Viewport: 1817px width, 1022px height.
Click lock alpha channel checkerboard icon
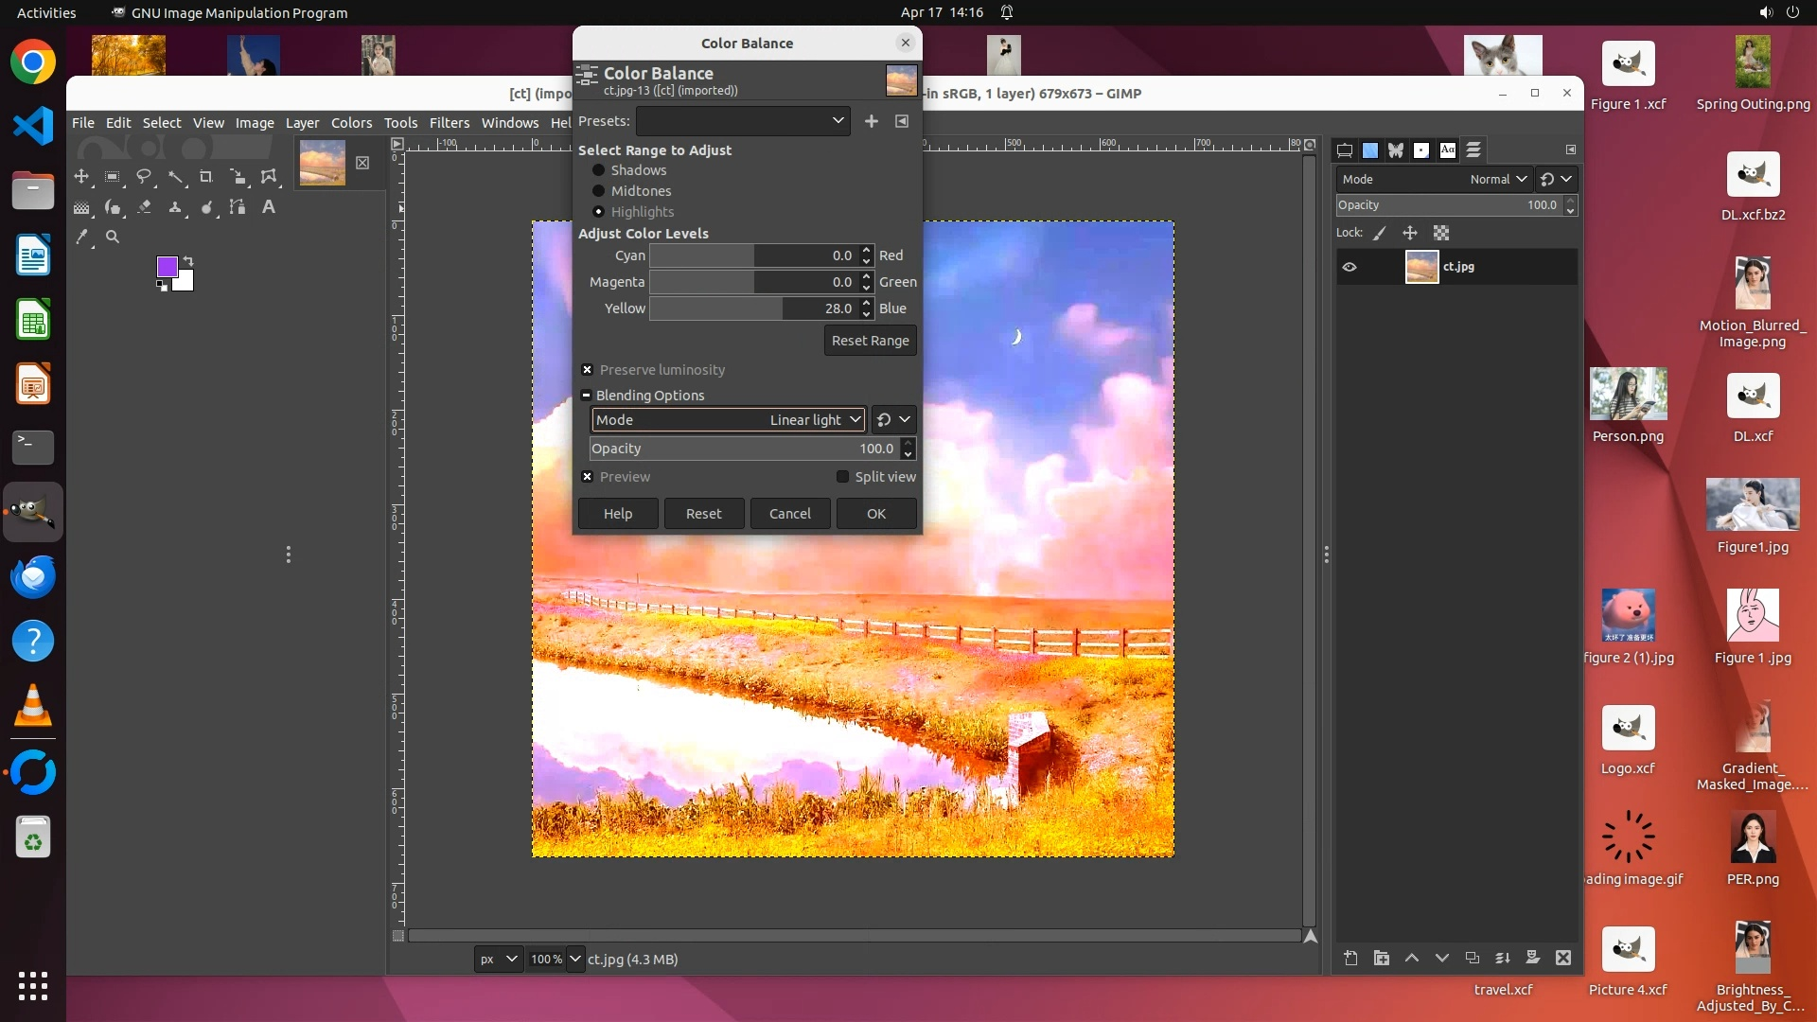click(1441, 233)
